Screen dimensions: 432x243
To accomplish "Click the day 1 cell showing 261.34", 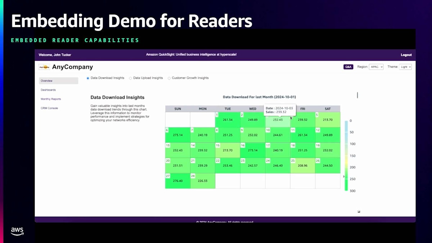I will pyautogui.click(x=228, y=120).
